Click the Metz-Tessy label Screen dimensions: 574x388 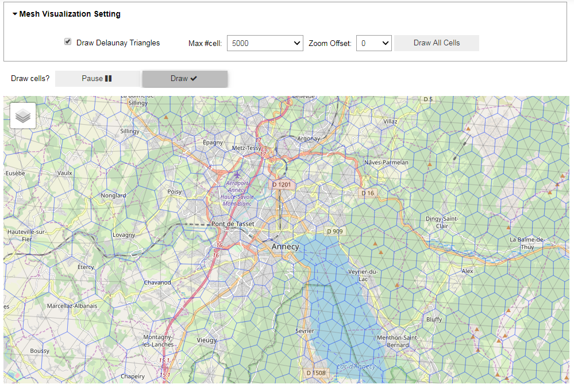[x=246, y=148]
